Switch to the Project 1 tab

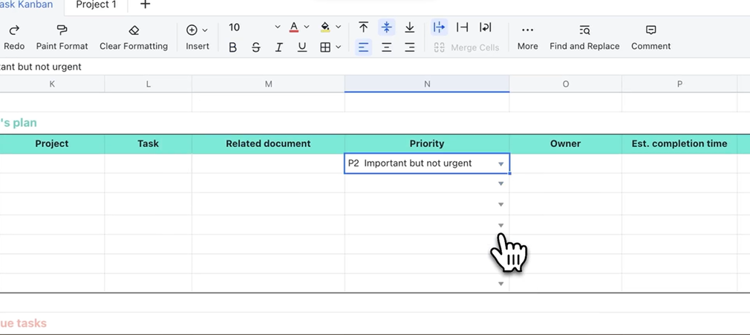[97, 5]
